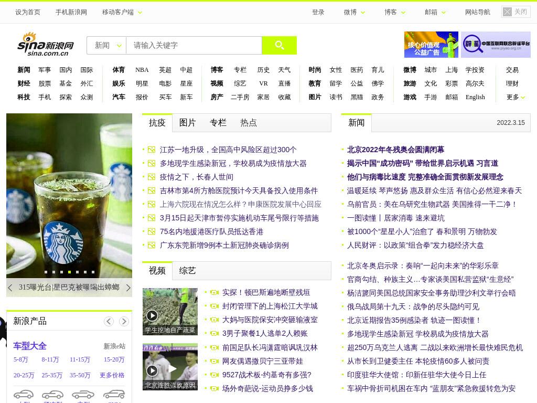
Task: Click image icon beside 75名内地援港医疗队员抵达香港
Action: (x=152, y=231)
